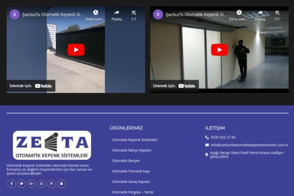
Task: Click the Watch Later clock icon on left video
Action: pyautogui.click(x=95, y=13)
